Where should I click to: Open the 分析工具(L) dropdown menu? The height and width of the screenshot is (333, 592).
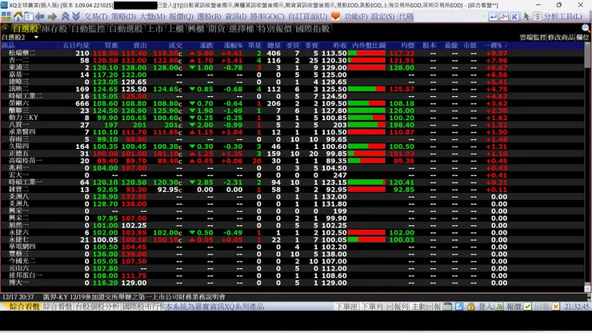pyautogui.click(x=563, y=17)
